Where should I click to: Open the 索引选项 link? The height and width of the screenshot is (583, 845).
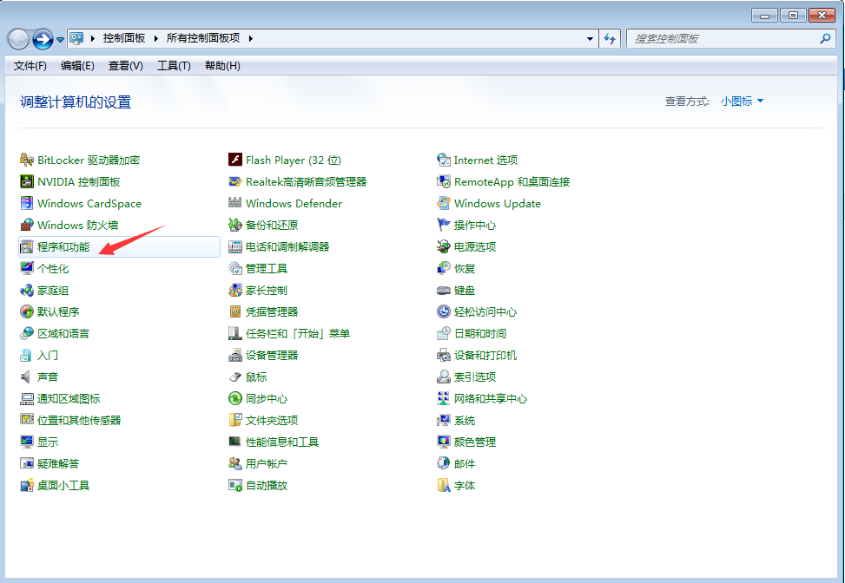(x=475, y=377)
